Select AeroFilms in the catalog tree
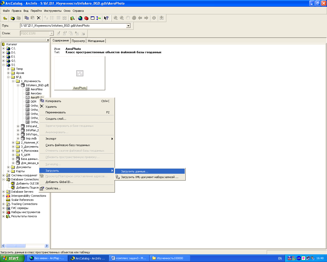 point(37,89)
